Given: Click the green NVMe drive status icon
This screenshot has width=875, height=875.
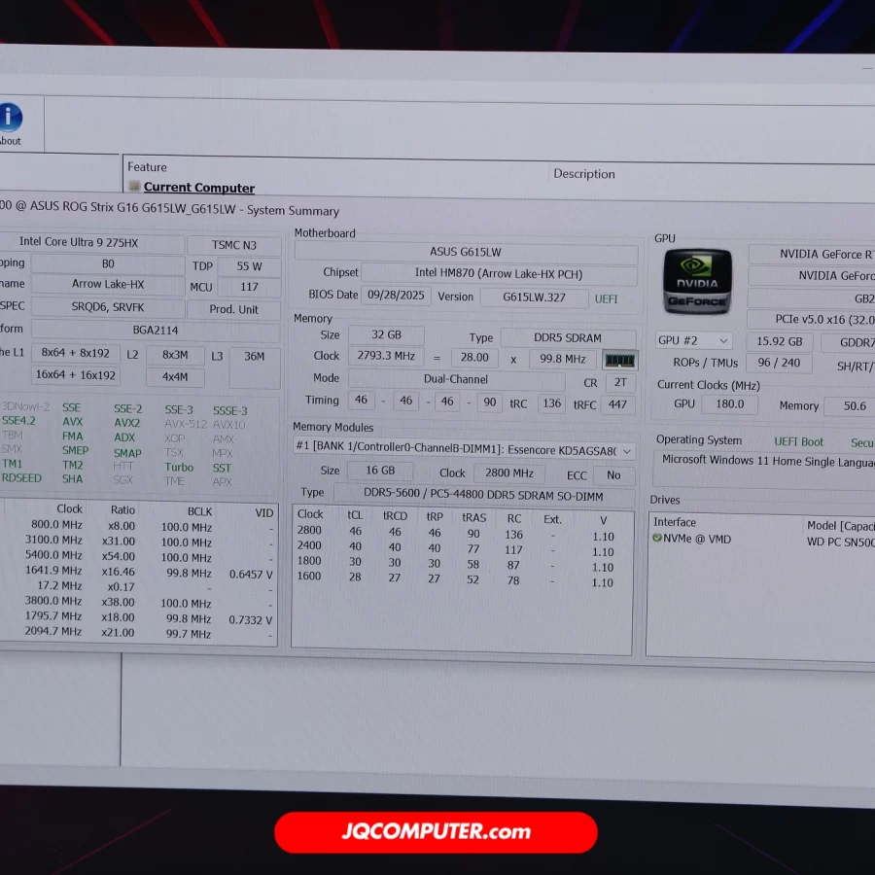Looking at the screenshot, I should 657,539.
